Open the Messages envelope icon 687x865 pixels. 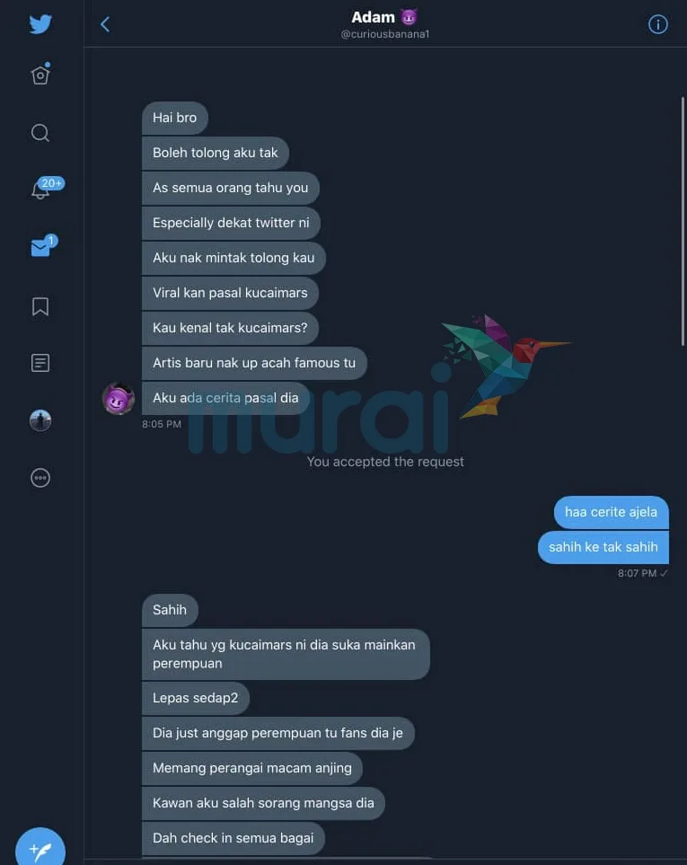[x=44, y=245]
